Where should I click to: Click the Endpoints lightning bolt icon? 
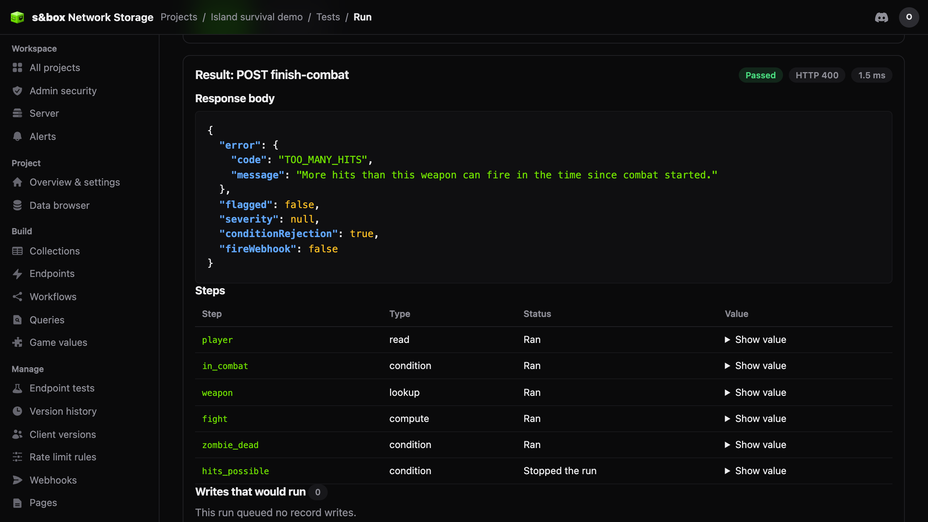point(17,274)
